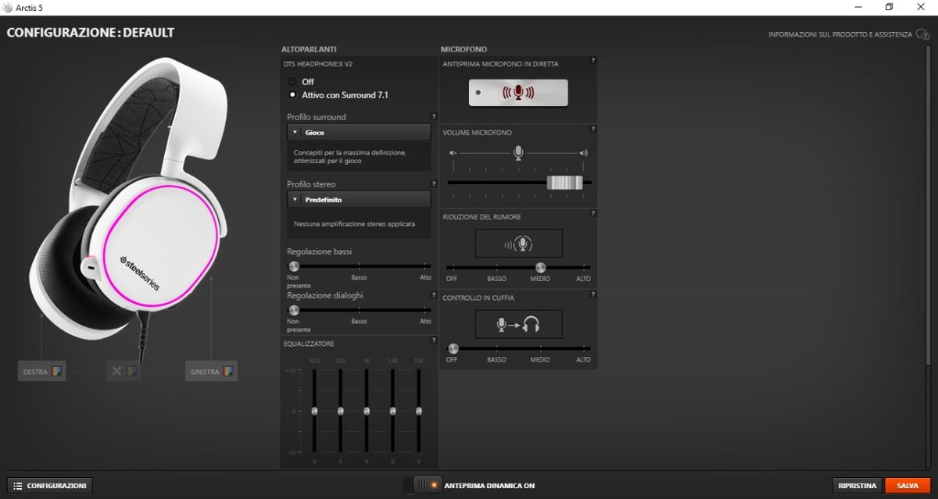Open help for Volume microfono
938x499 pixels.
tap(593, 129)
